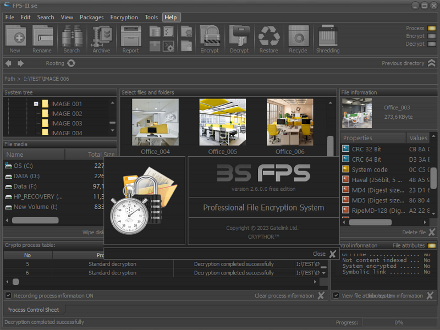Switch to Process Control Sheet tab

tap(33, 310)
